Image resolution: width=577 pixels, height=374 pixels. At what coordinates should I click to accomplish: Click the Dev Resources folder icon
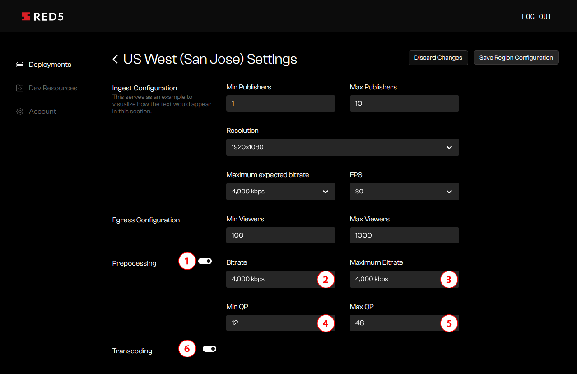[x=20, y=88]
